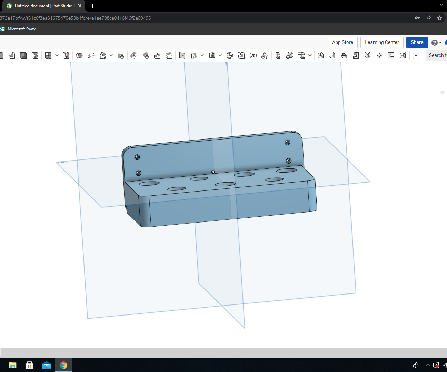Bookmark this page with the star icon
This screenshot has width=447, height=372.
pyautogui.click(x=439, y=18)
